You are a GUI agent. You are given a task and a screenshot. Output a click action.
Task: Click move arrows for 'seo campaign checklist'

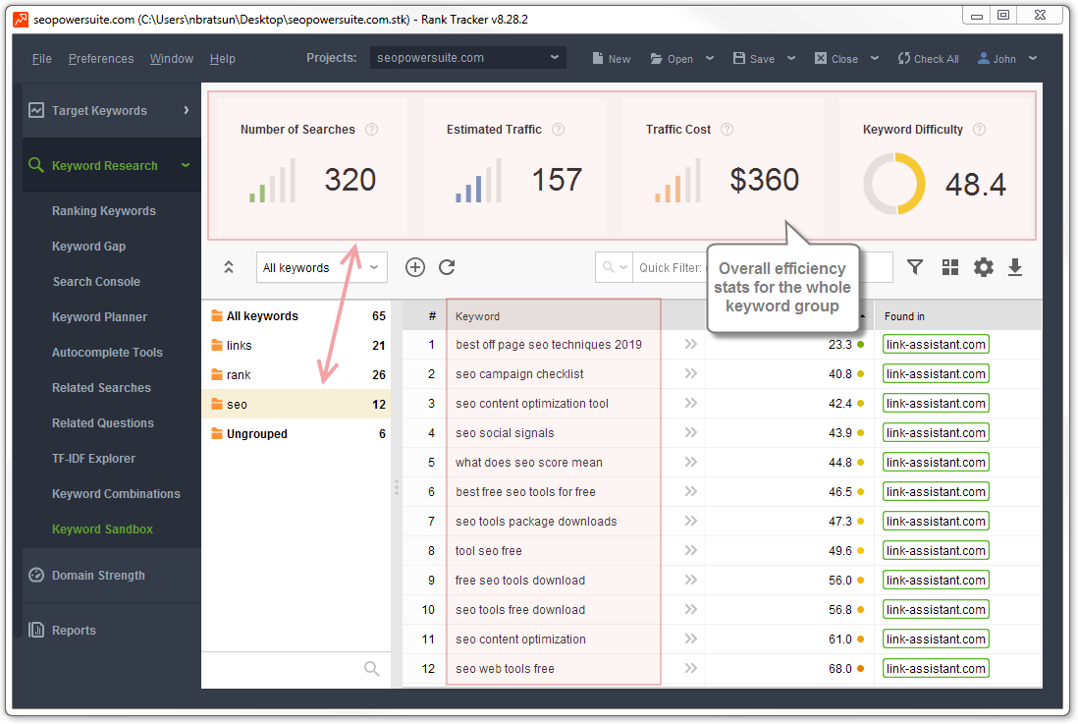point(691,373)
